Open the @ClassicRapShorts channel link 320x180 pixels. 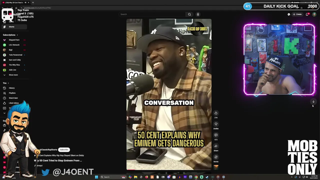(x=48, y=150)
